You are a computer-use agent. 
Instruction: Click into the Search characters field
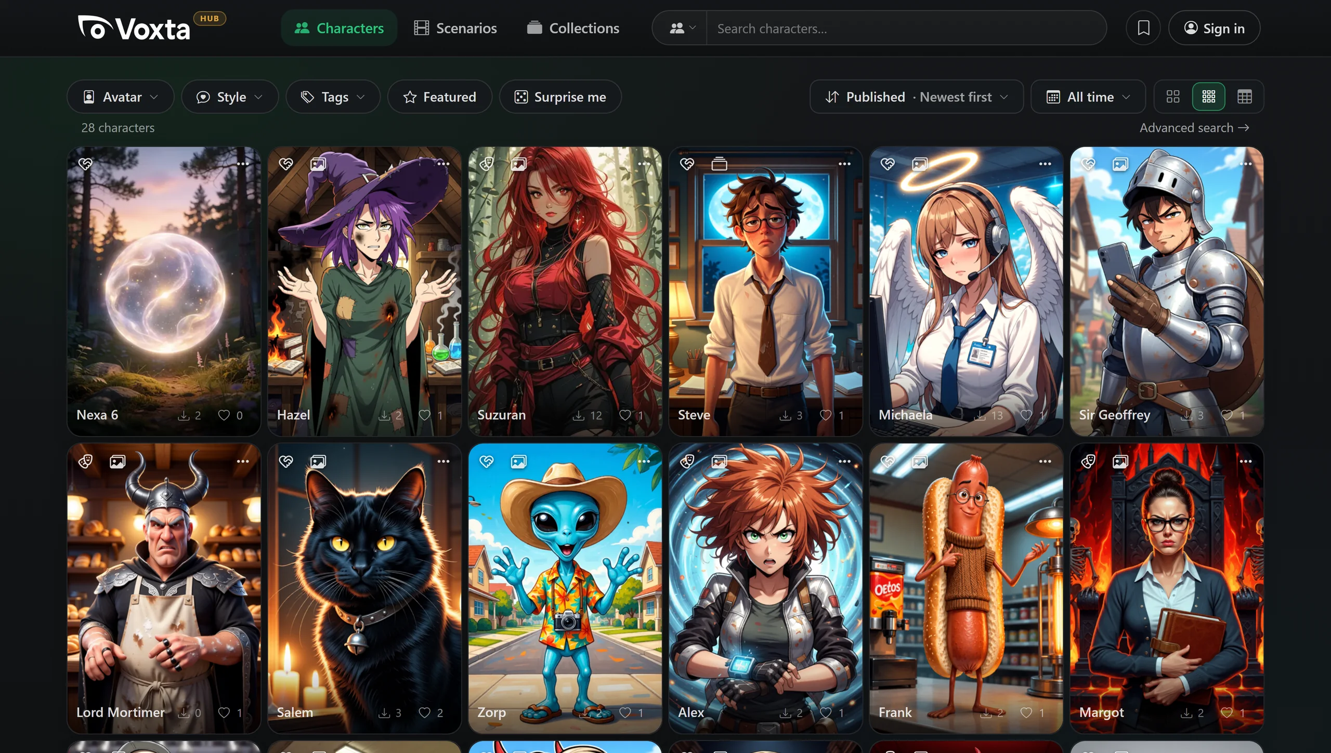pos(906,28)
